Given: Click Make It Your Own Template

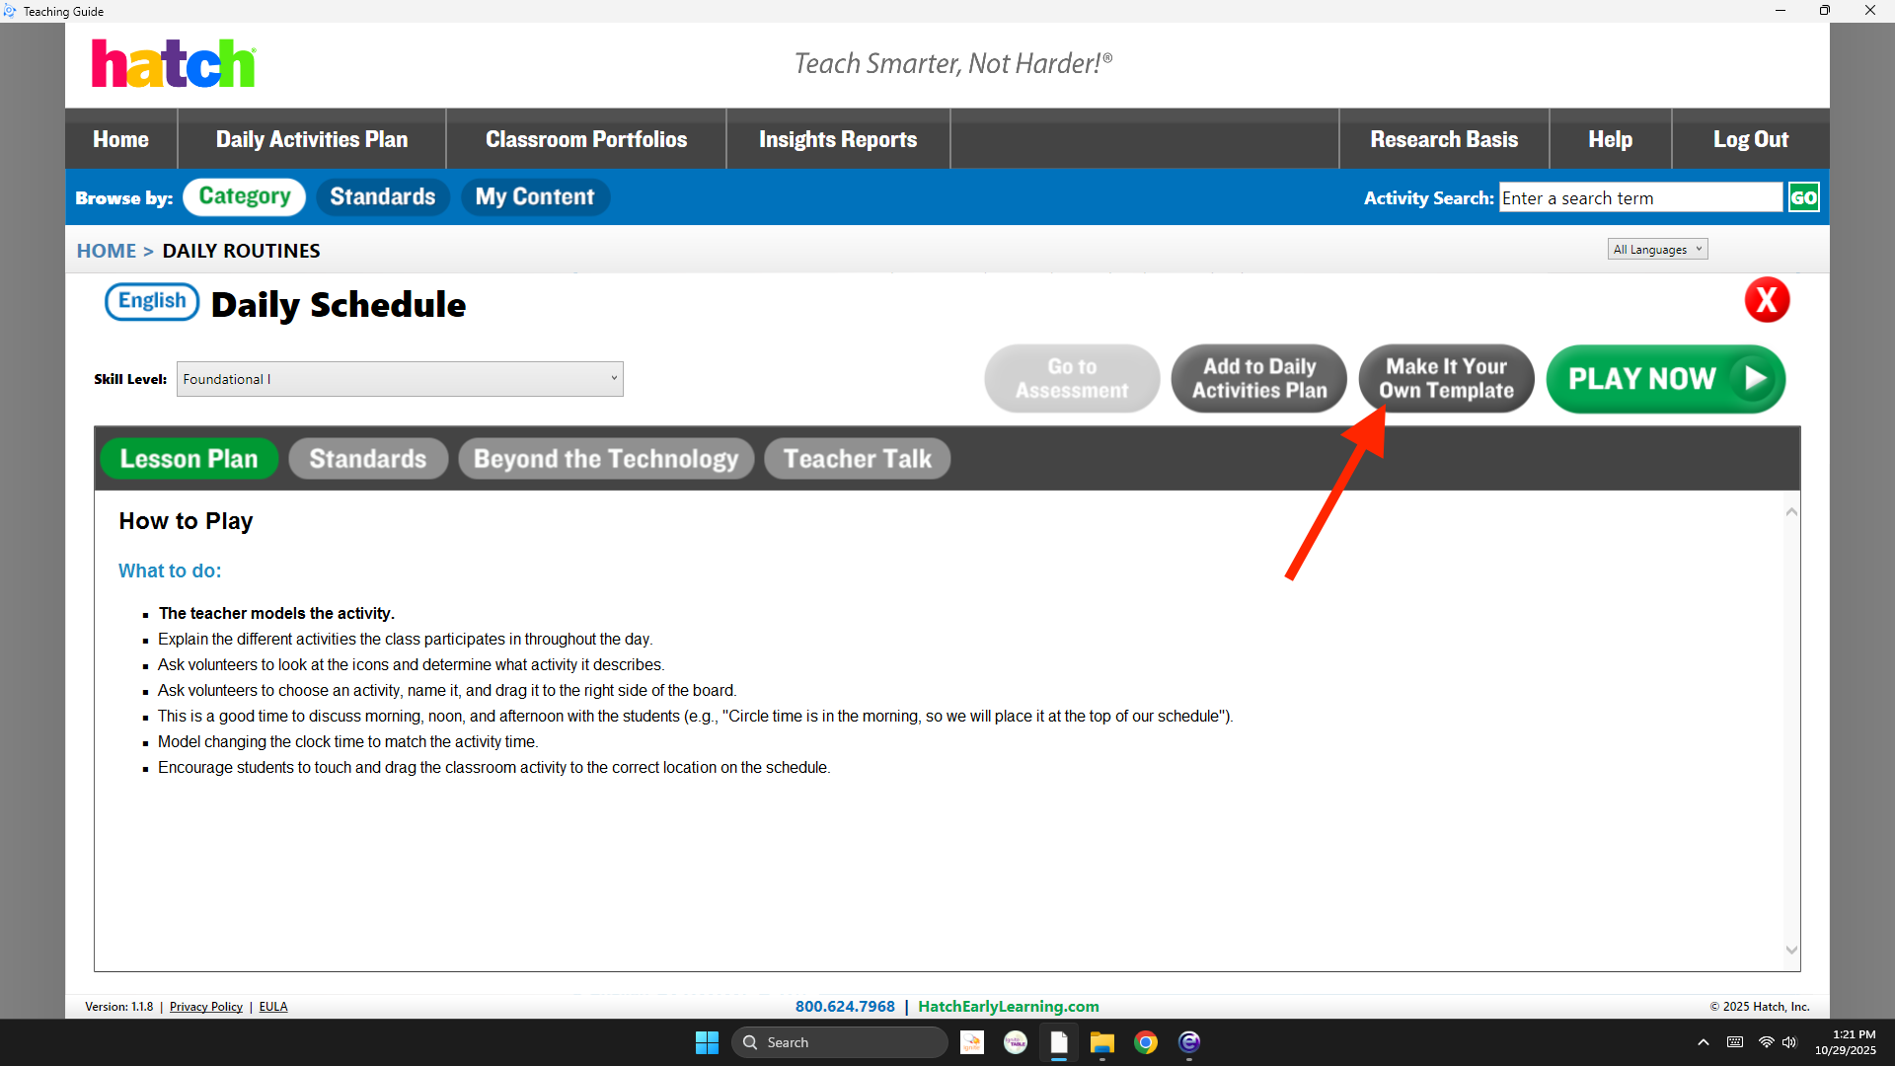Looking at the screenshot, I should click(1446, 379).
